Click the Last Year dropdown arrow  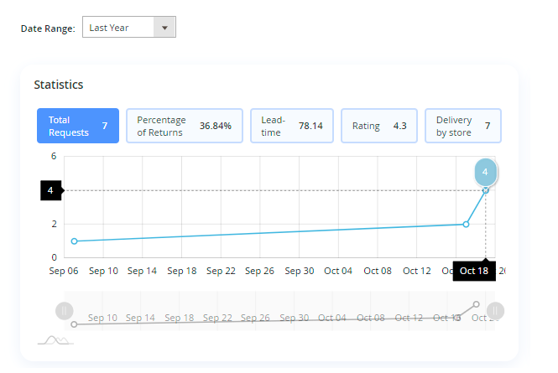point(164,28)
